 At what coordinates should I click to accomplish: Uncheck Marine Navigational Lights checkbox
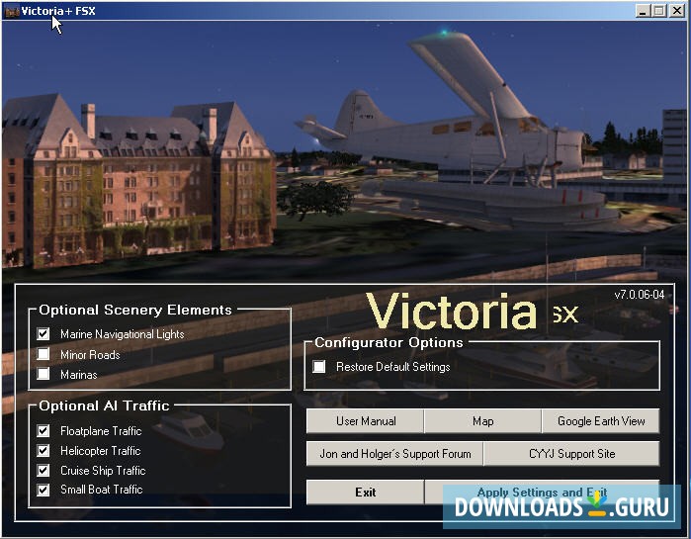tap(43, 333)
